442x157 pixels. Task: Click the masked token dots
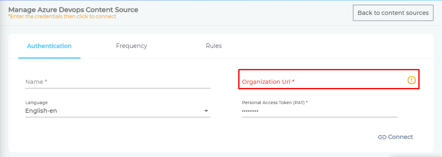pos(250,111)
